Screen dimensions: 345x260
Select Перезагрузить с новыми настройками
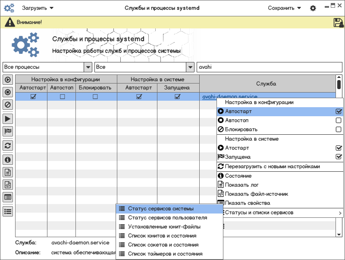pos(272,166)
